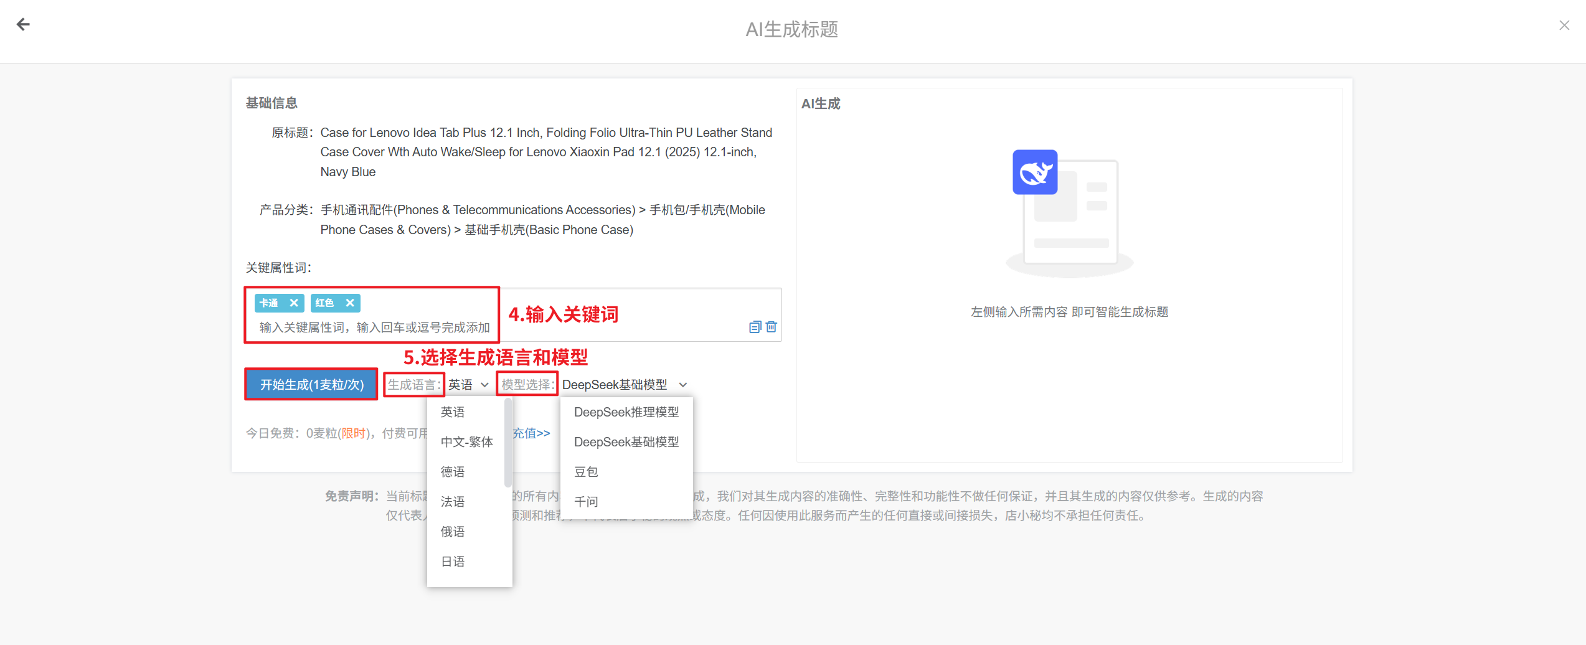Screen dimensions: 1586x645
Task: Remove the 红色 keyword tag
Action: (x=350, y=303)
